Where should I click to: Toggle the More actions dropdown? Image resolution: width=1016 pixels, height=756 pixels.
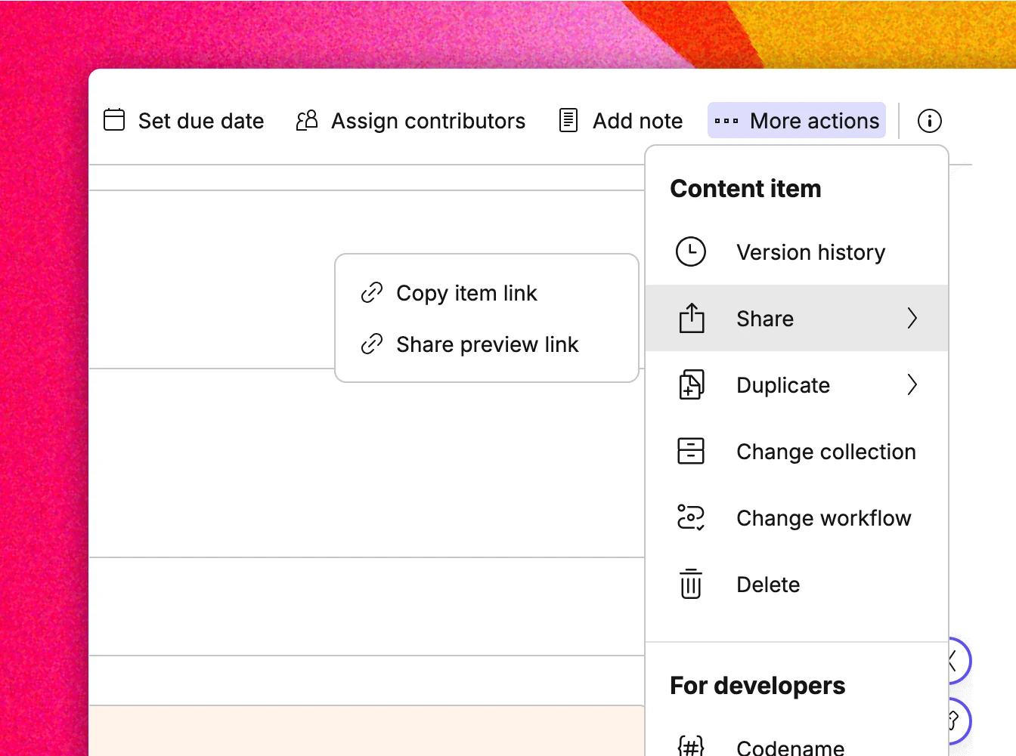click(797, 121)
